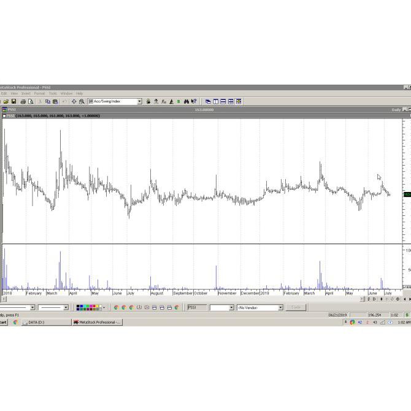Pick the yellow color swatch

pyautogui.click(x=98, y=306)
